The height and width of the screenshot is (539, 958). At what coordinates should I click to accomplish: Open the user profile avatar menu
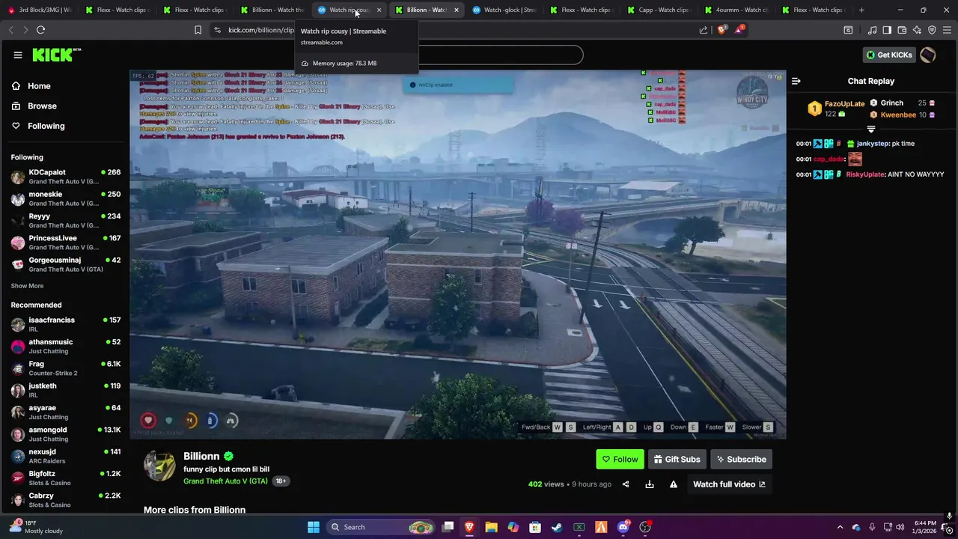(928, 55)
